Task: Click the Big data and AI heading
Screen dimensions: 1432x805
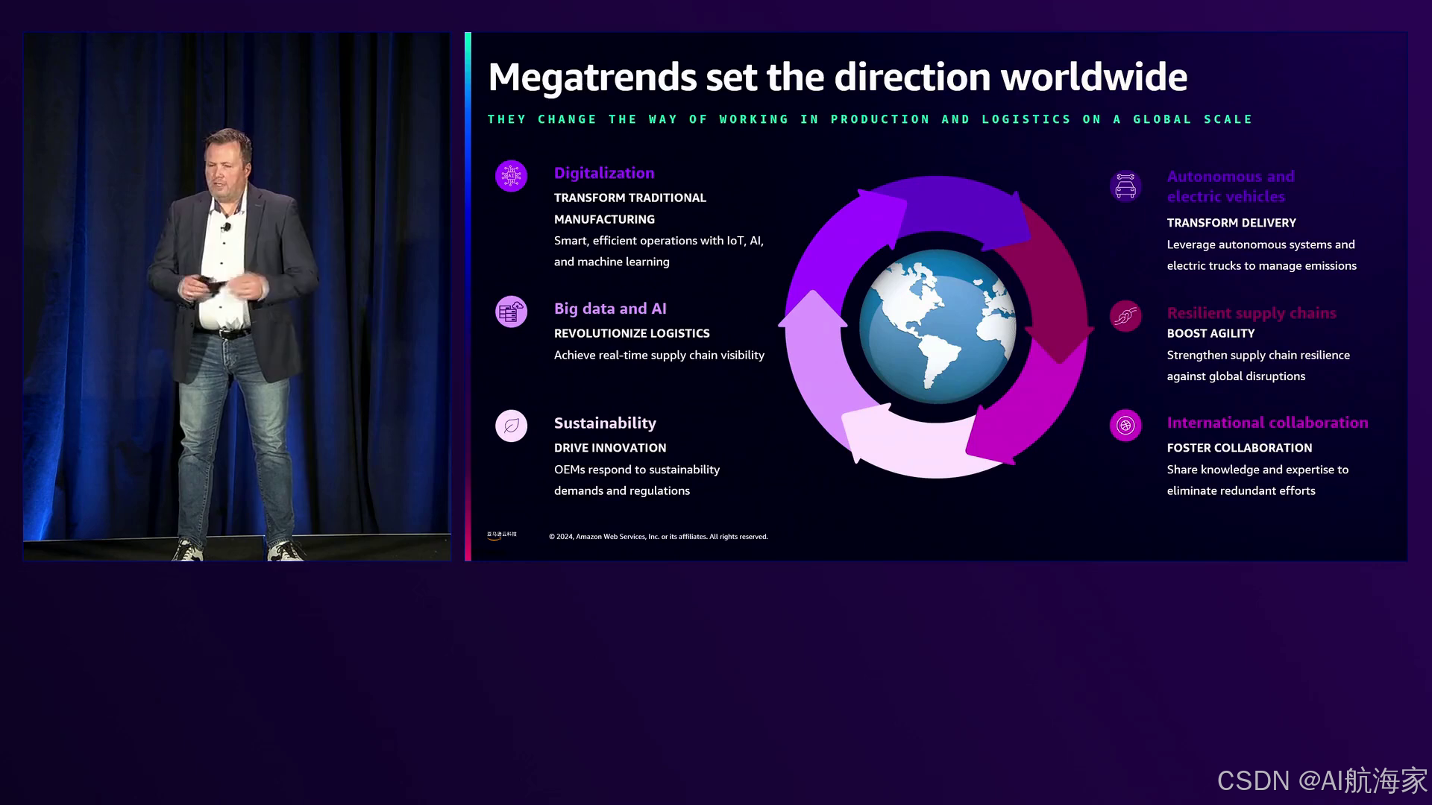Action: click(609, 309)
